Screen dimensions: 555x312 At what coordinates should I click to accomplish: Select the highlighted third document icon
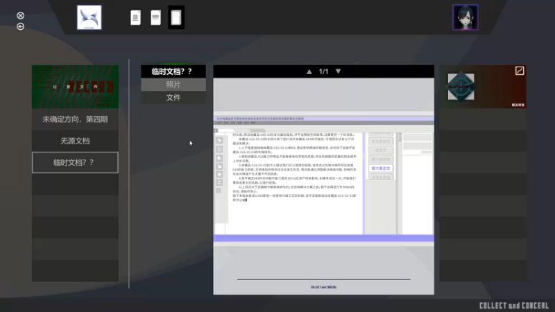[x=176, y=17]
